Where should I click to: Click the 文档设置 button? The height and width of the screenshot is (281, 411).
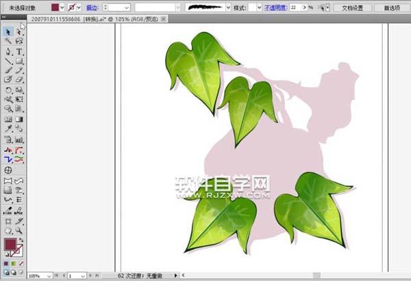[x=353, y=8]
